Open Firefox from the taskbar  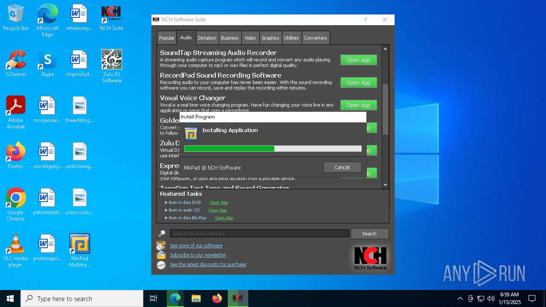point(217,298)
